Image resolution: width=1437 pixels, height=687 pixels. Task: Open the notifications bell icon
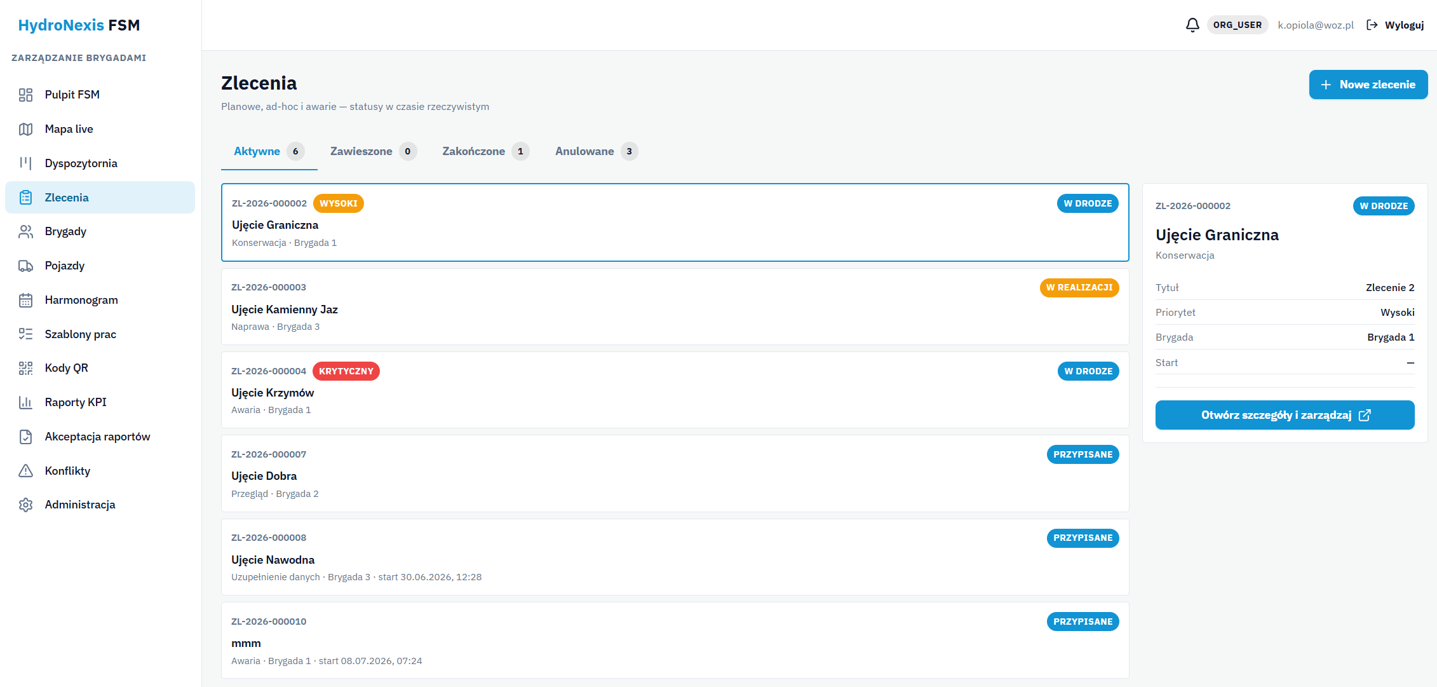click(x=1192, y=25)
